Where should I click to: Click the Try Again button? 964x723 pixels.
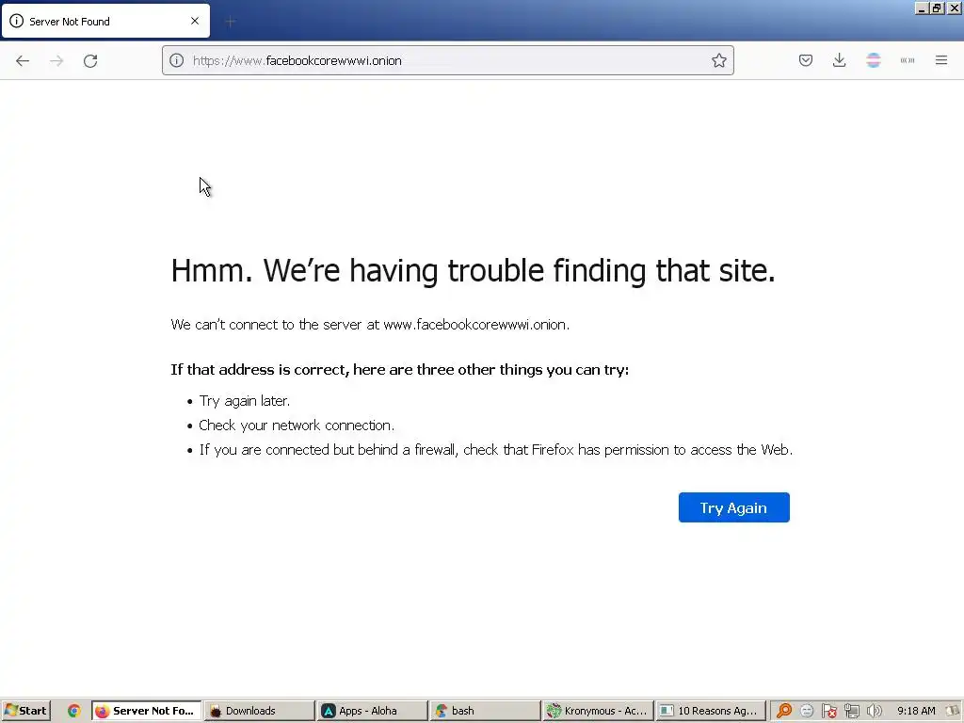(x=733, y=507)
